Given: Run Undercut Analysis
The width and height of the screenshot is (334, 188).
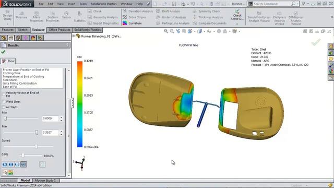Looking at the screenshot, I should click(x=171, y=17).
